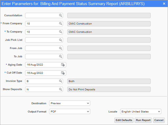Click the From Job label
168x125 pixels.
16,48
